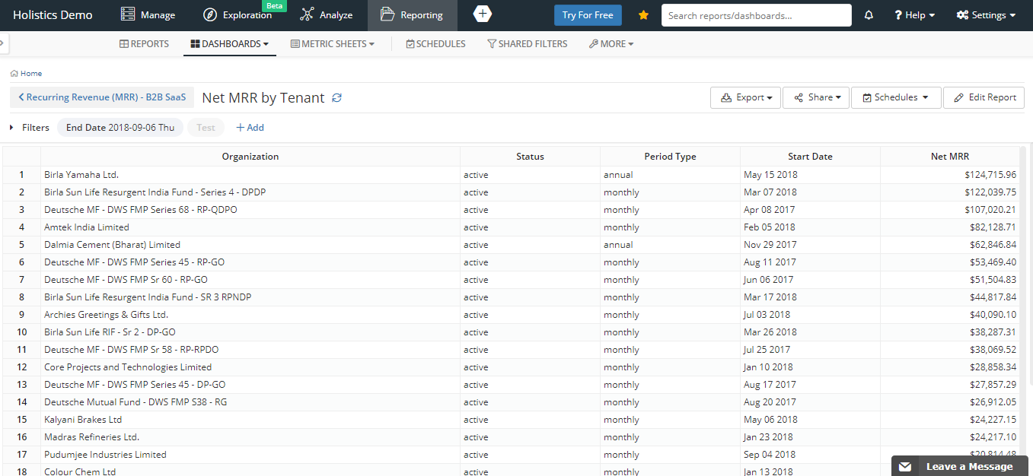Screen dimensions: 1033x476
Task: Switch to the Reports tab
Action: click(145, 44)
